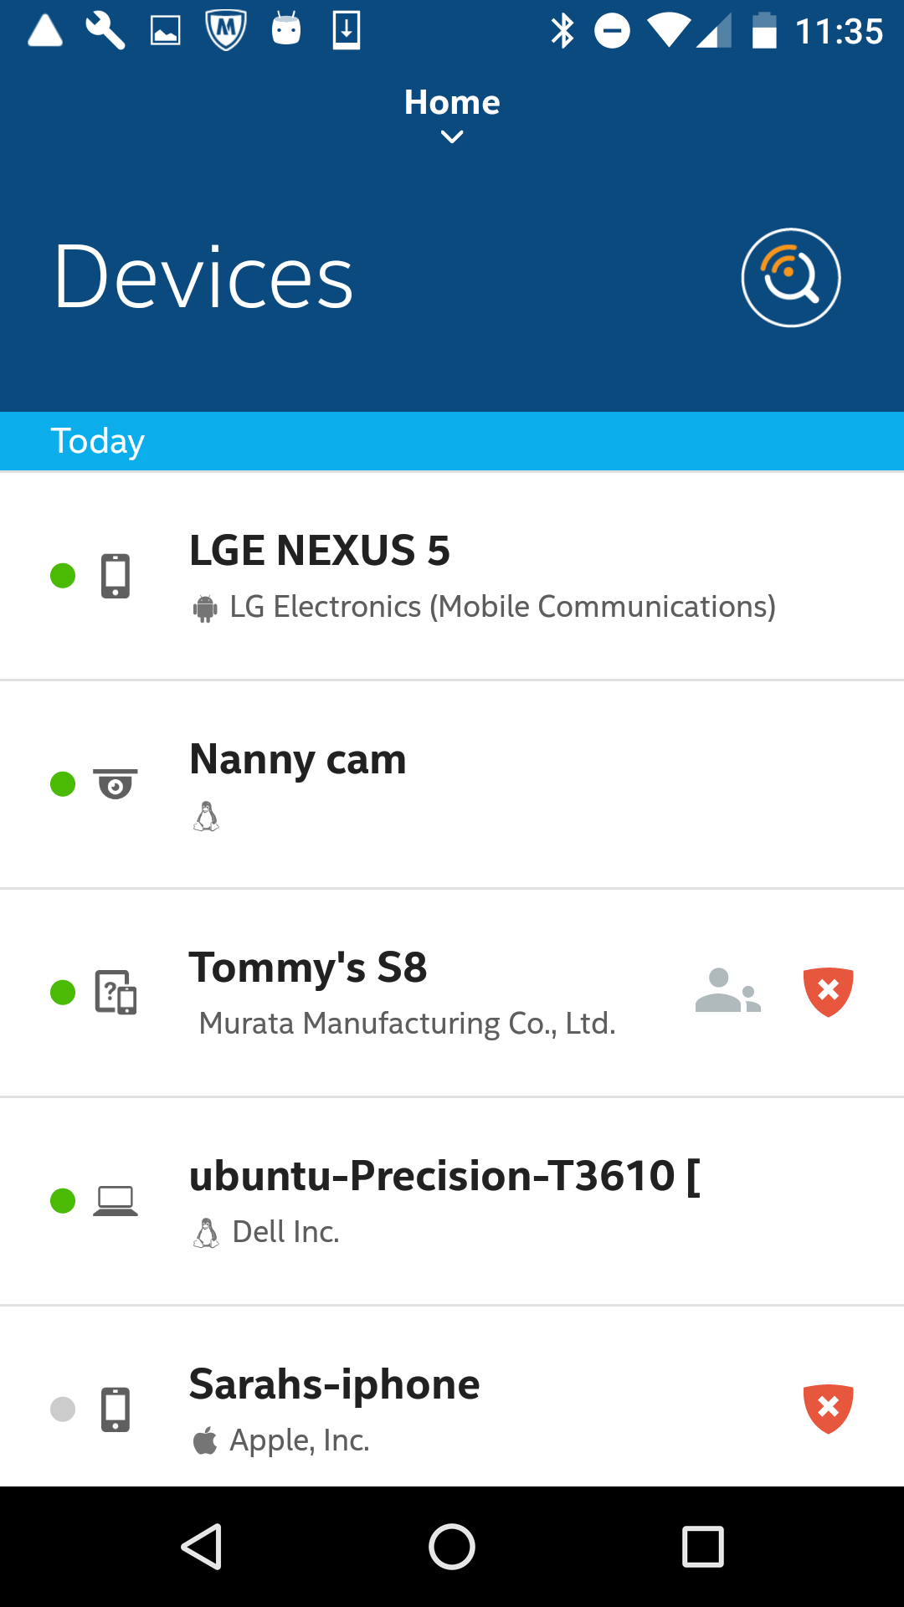Tap the laptop icon for ubuntu-Precision-T3610
This screenshot has width=904, height=1607.
click(x=116, y=1201)
